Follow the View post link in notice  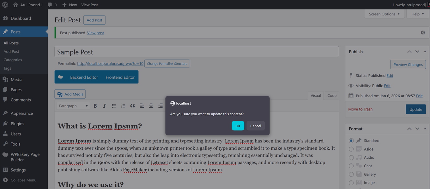coord(95,33)
